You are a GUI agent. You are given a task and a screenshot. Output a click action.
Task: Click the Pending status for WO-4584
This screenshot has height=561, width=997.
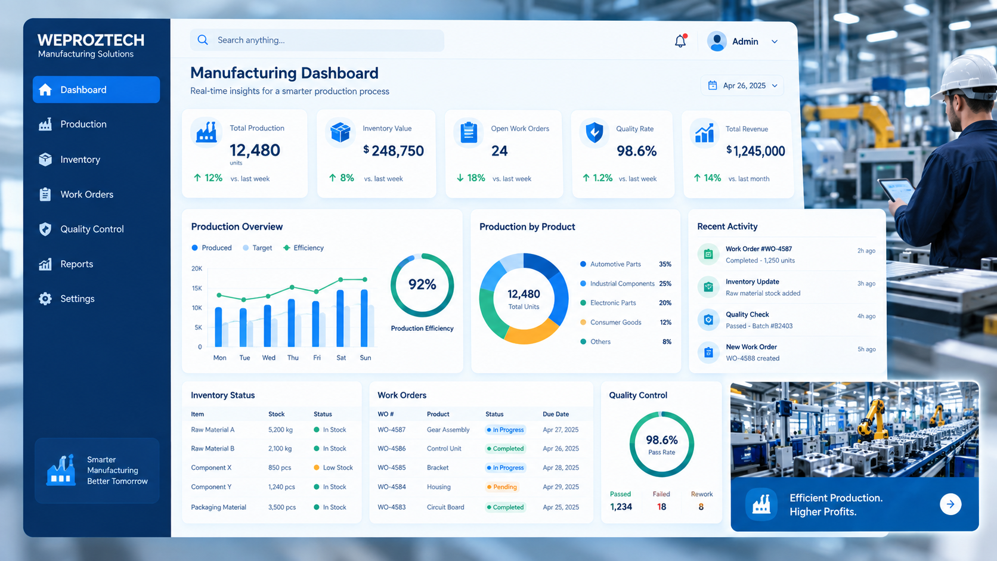(502, 487)
